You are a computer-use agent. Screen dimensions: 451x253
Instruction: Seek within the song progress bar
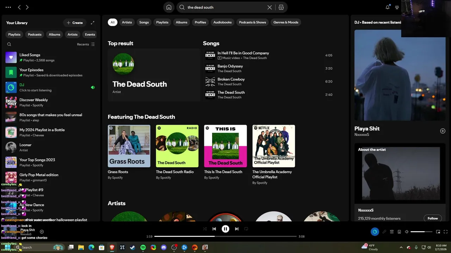click(225, 236)
